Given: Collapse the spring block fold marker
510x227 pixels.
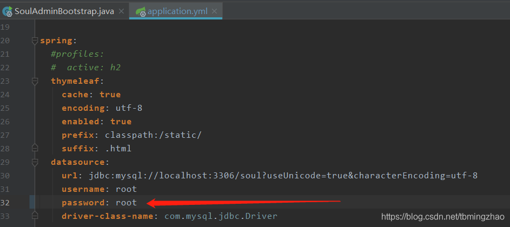Looking at the screenshot, I should pyautogui.click(x=35, y=41).
